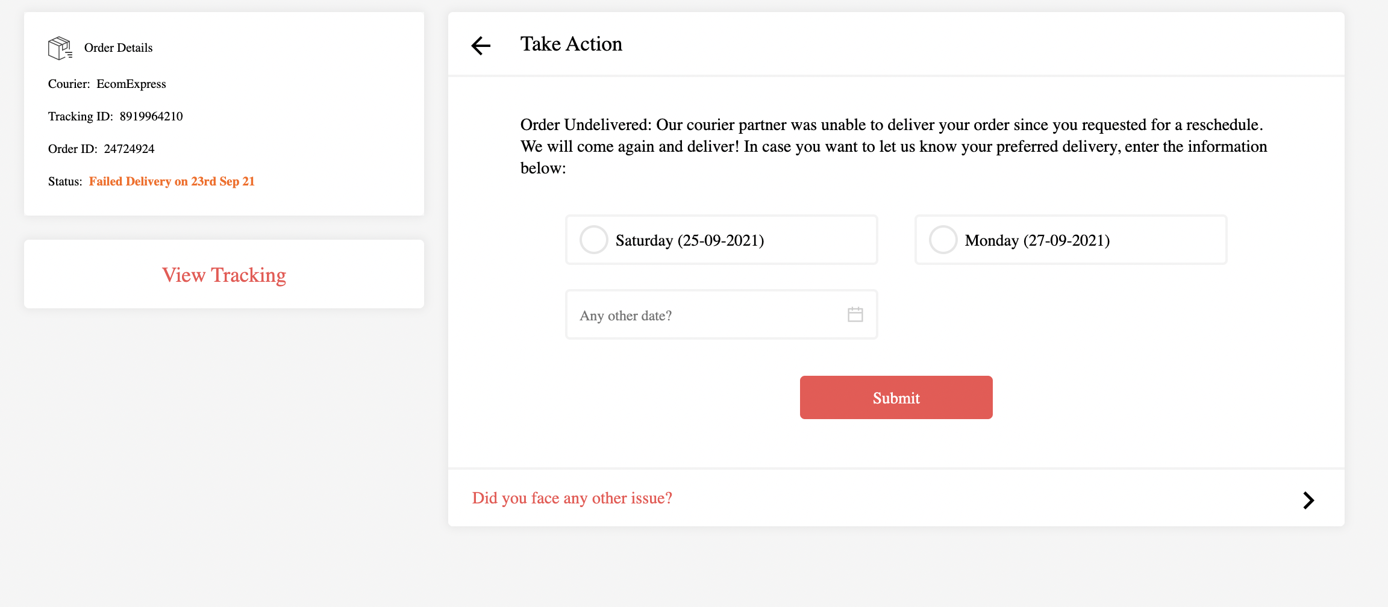The width and height of the screenshot is (1388, 607).
Task: Select the Saturday (25-09-2021) radio button
Action: pos(594,240)
